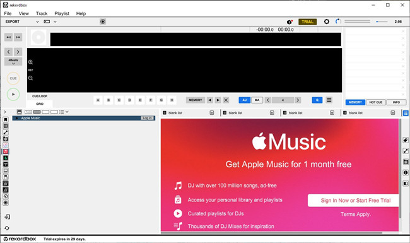Open the iTunes library sidebar icon
410x243 pixels.
point(6,145)
